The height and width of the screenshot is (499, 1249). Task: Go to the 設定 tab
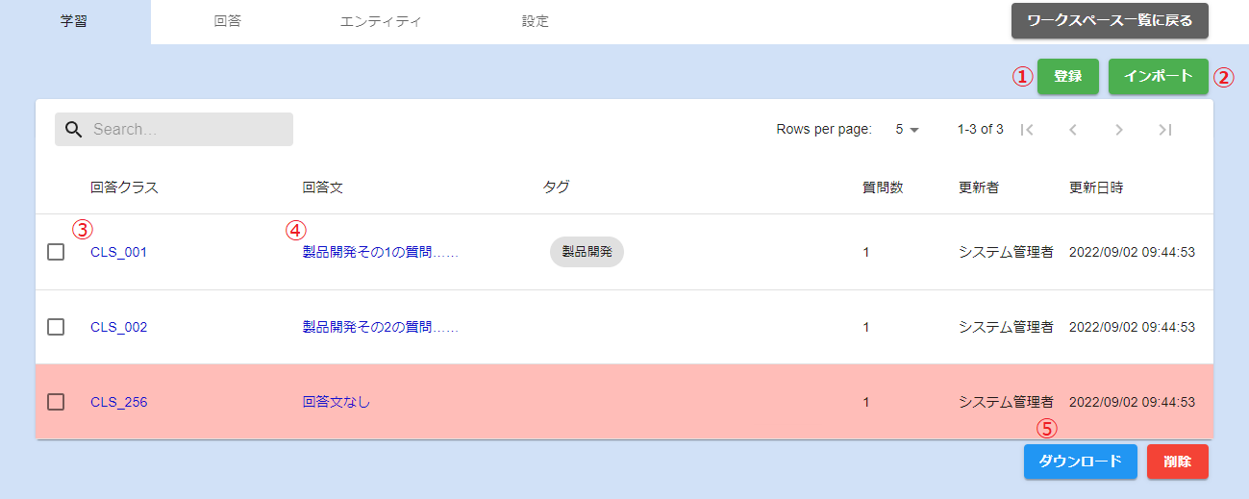[536, 21]
